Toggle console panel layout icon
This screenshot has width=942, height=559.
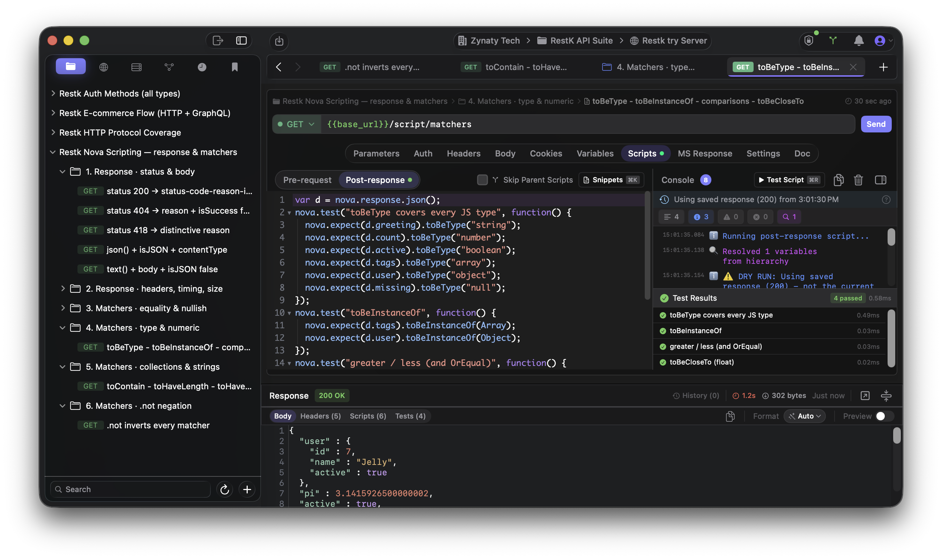pos(881,180)
